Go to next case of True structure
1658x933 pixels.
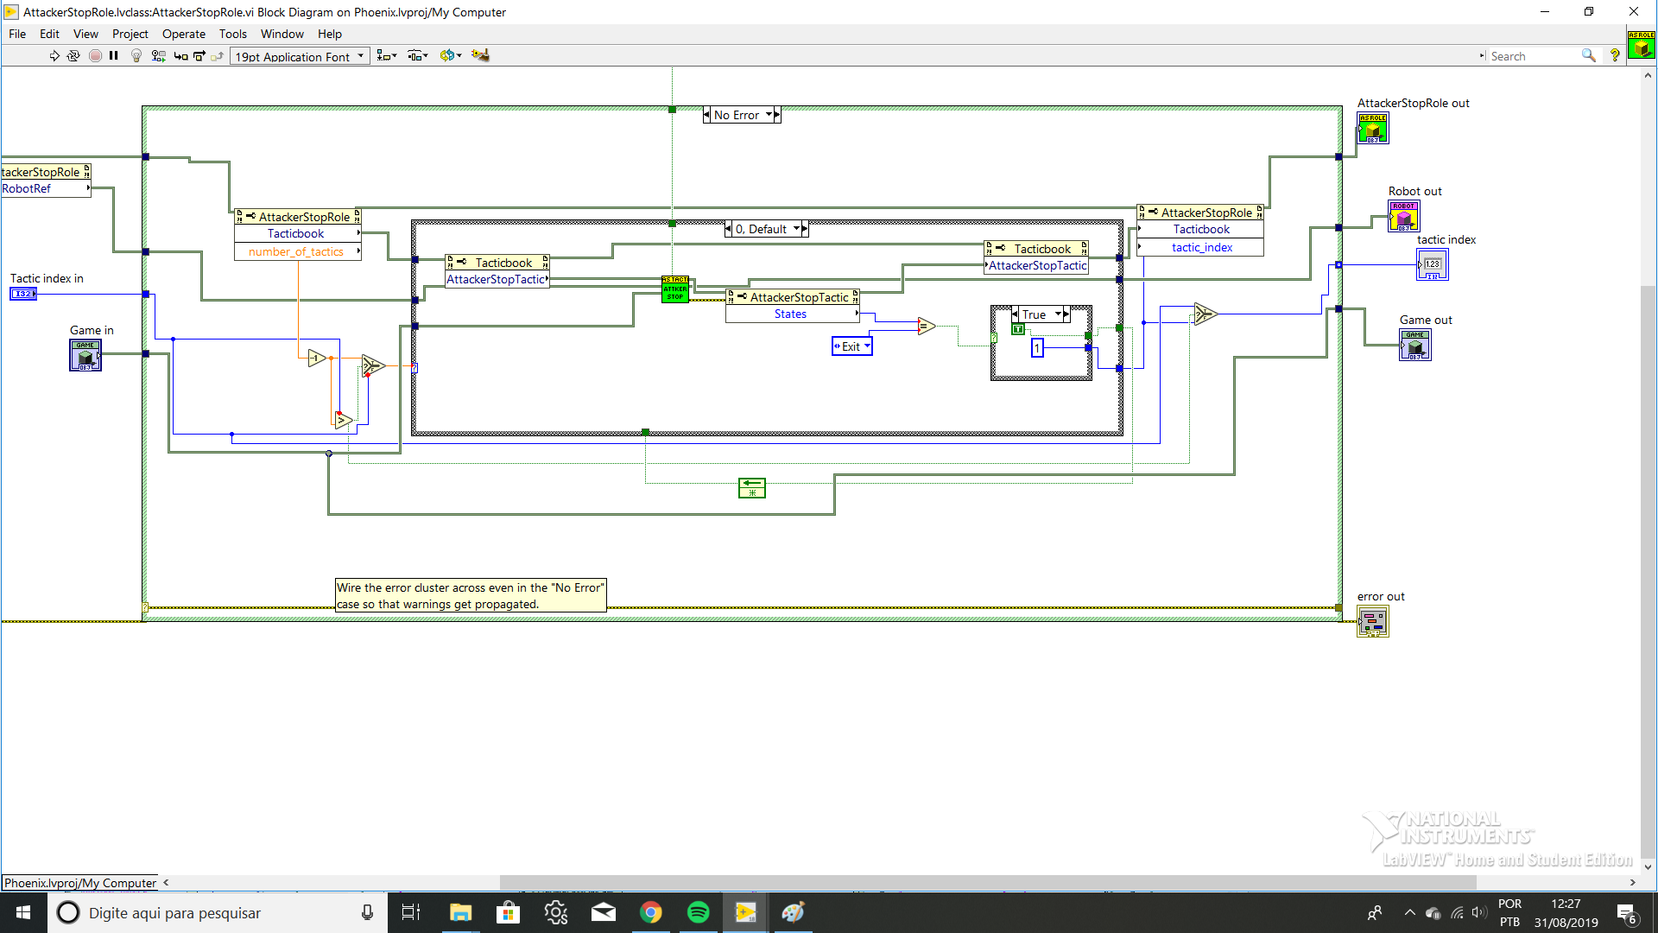[1066, 314]
